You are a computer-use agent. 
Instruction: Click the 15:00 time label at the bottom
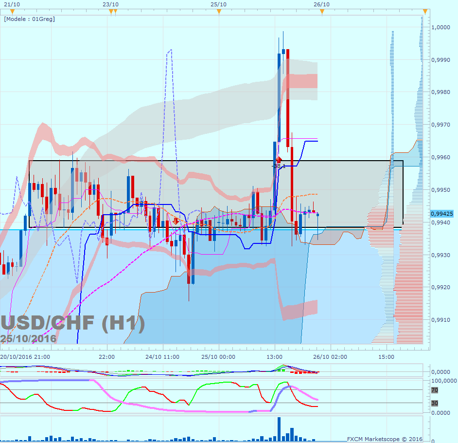tap(386, 357)
